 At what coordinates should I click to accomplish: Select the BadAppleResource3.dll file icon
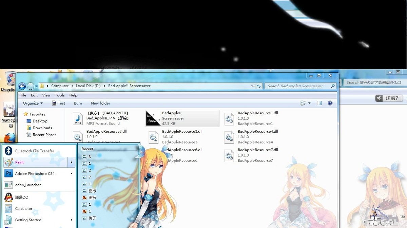154,137
